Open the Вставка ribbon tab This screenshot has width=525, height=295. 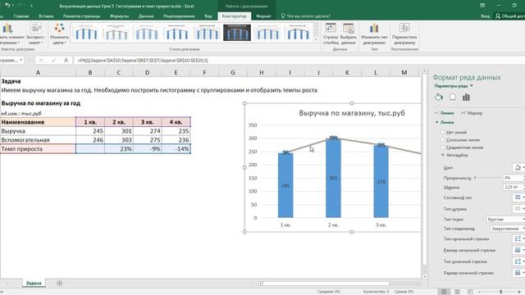point(46,16)
